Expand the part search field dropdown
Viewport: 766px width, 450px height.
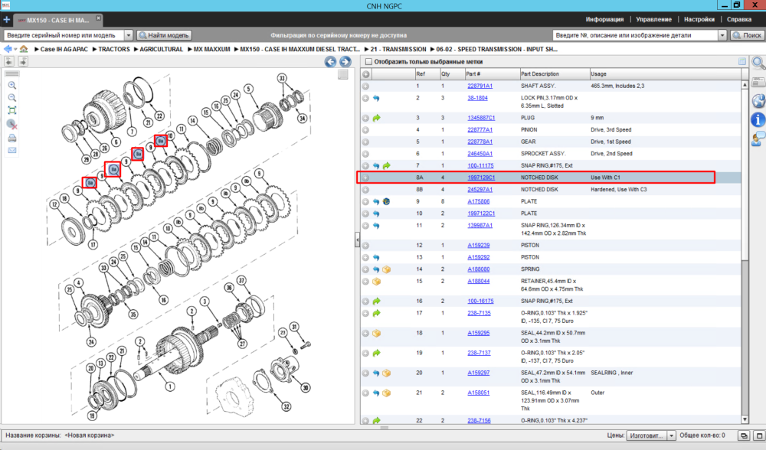tap(722, 35)
